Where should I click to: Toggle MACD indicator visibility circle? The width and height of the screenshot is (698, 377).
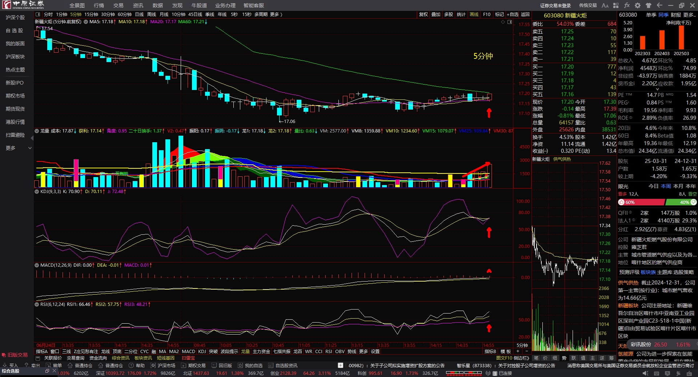37,265
